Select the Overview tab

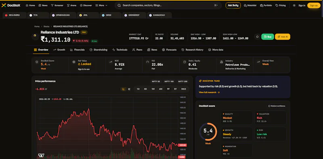pyautogui.click(x=41, y=50)
